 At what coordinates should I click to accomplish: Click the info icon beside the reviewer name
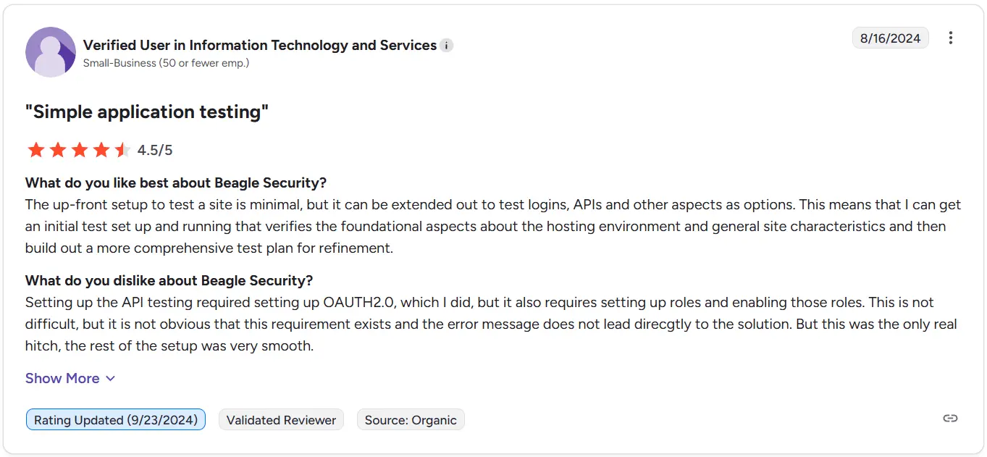coord(447,46)
